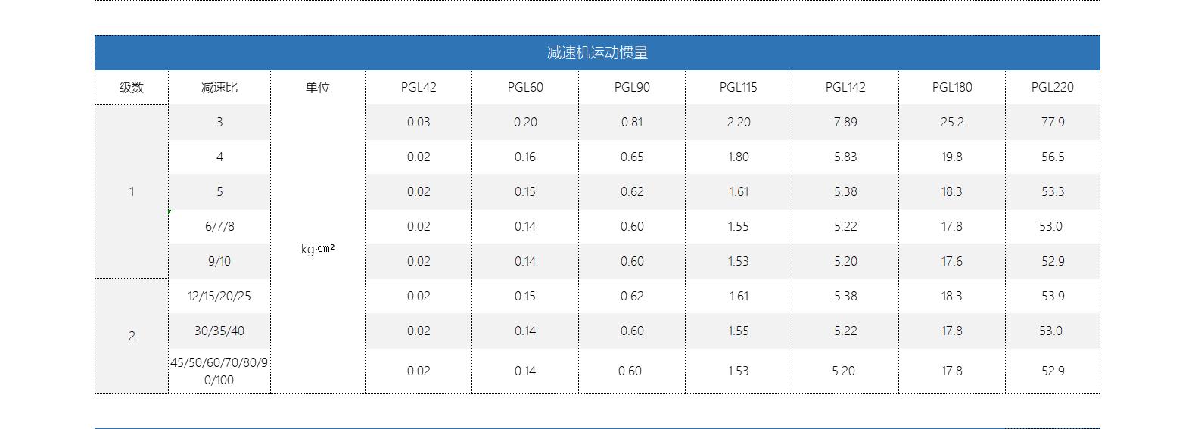This screenshot has height=429, width=1195.
Task: Click the 25.2 value under PGL180
Action: [952, 122]
